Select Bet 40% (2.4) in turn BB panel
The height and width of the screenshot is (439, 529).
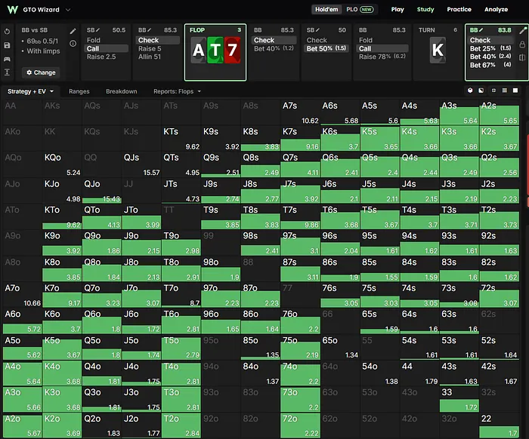[490, 57]
